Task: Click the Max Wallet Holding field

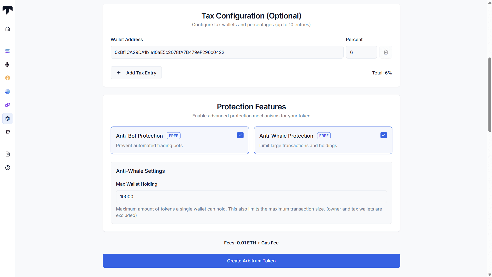Action: coord(251,197)
